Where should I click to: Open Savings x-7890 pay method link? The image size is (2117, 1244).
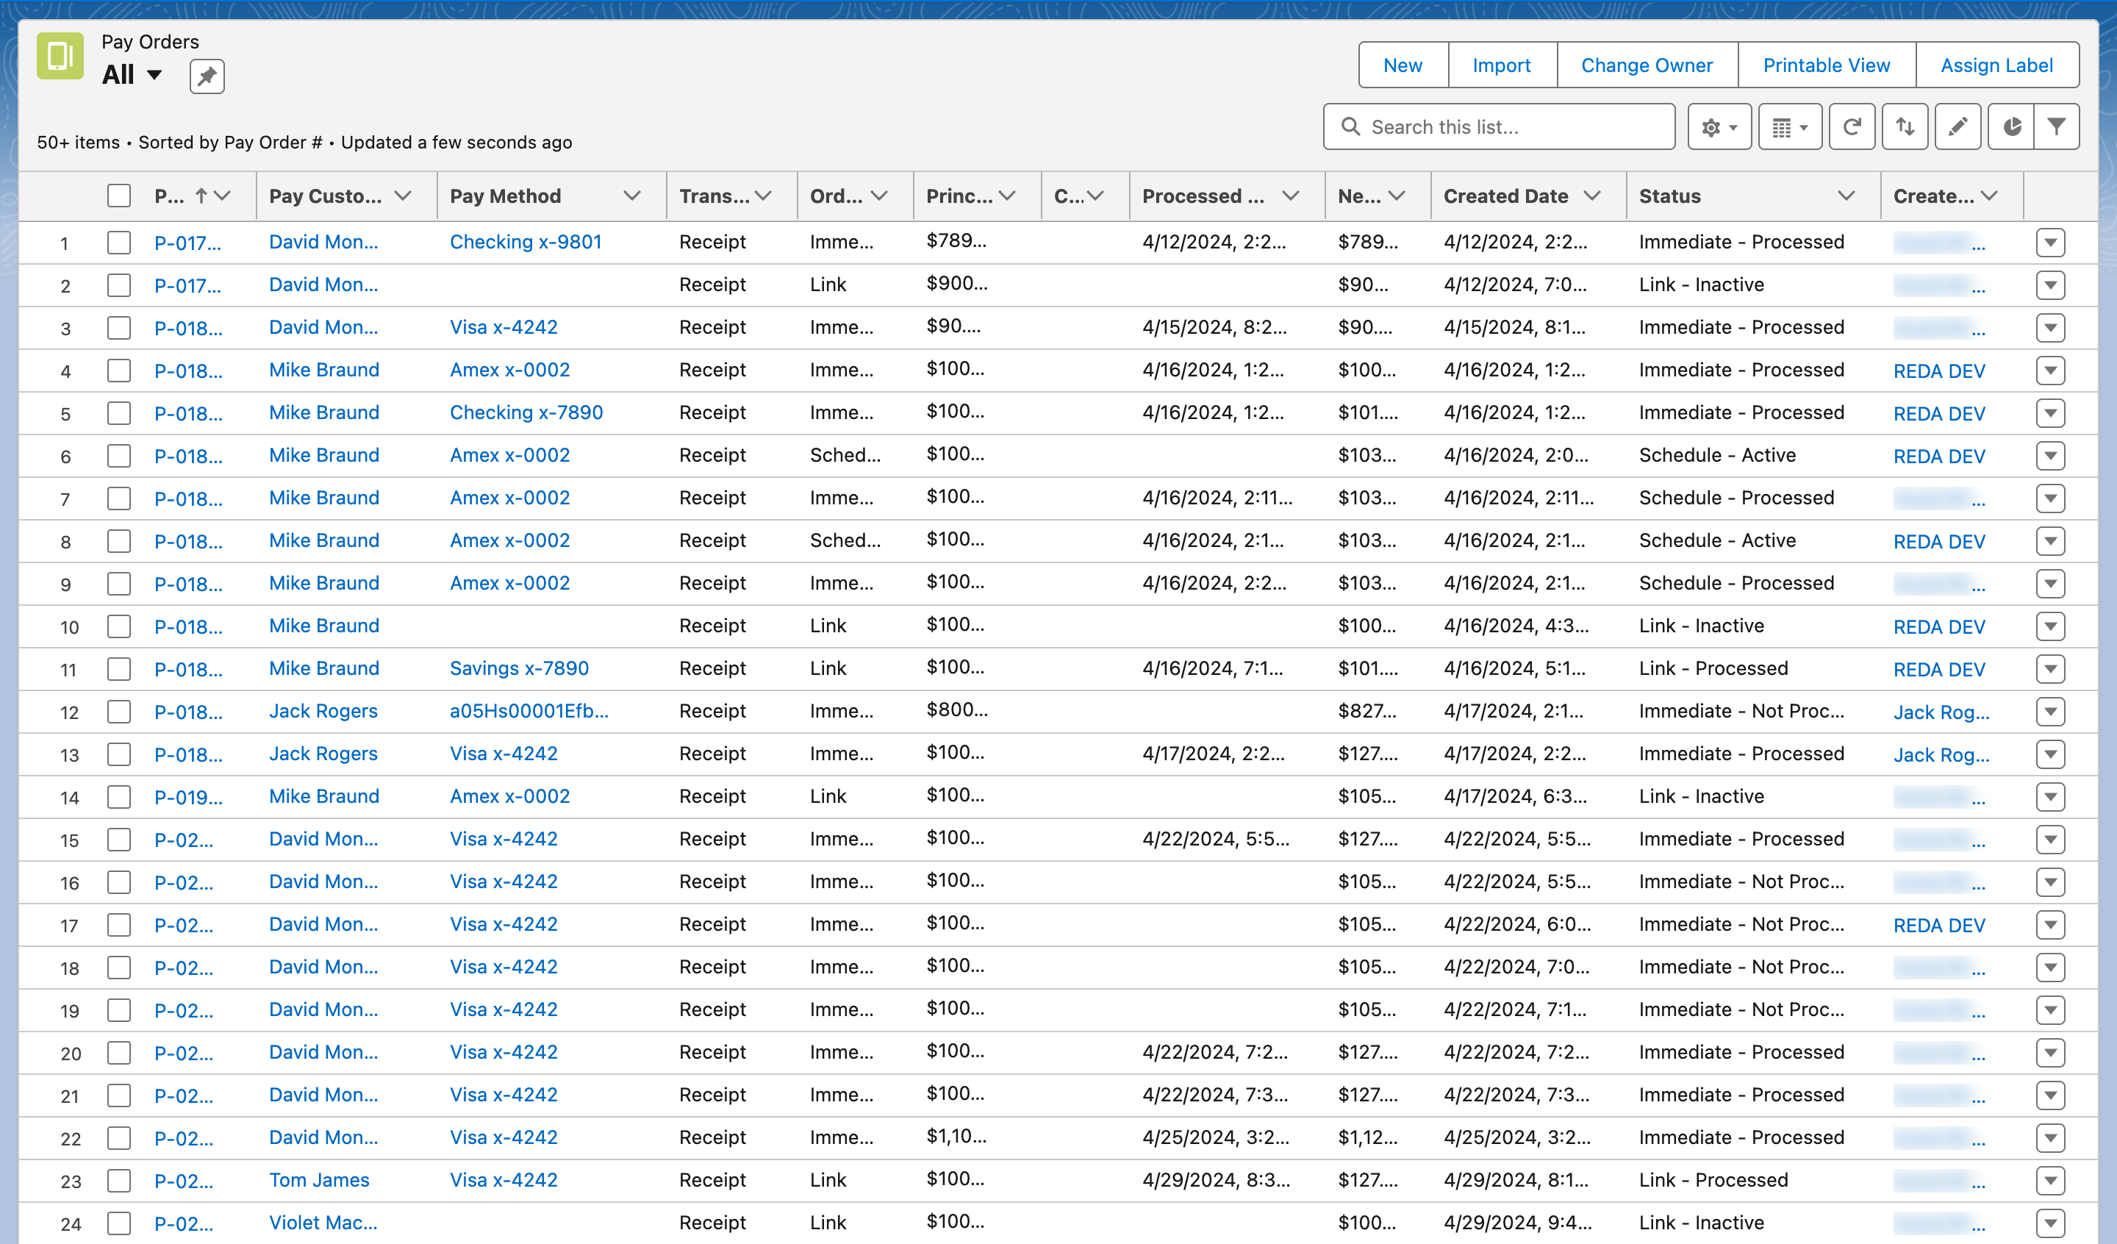(x=519, y=668)
